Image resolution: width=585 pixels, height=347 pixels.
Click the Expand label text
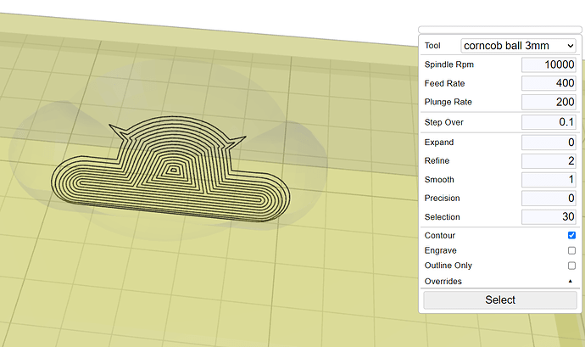click(x=439, y=143)
